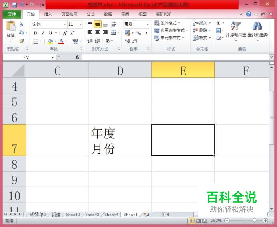Switch to 数据 tab

(x=108, y=14)
